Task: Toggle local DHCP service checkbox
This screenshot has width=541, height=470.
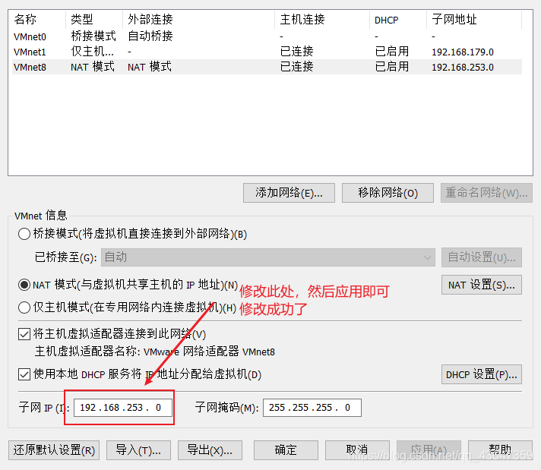Action: [x=24, y=374]
